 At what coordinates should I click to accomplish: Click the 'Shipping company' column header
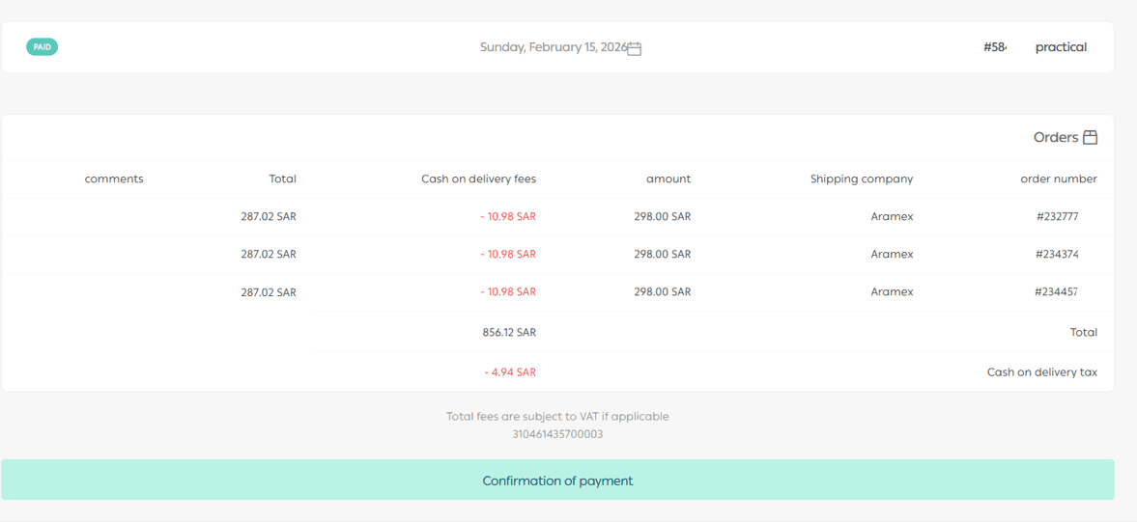coord(861,179)
